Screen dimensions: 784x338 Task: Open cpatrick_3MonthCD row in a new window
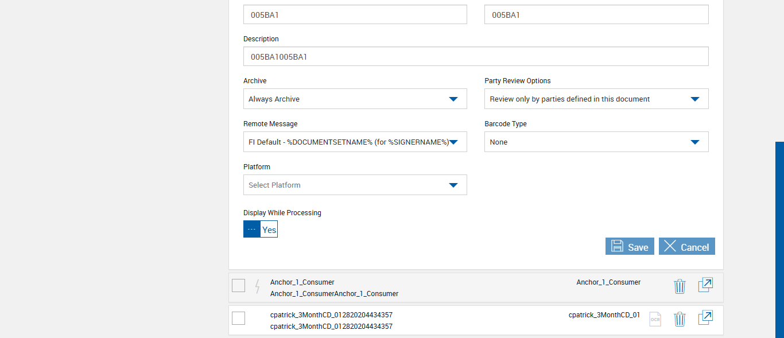tap(705, 318)
